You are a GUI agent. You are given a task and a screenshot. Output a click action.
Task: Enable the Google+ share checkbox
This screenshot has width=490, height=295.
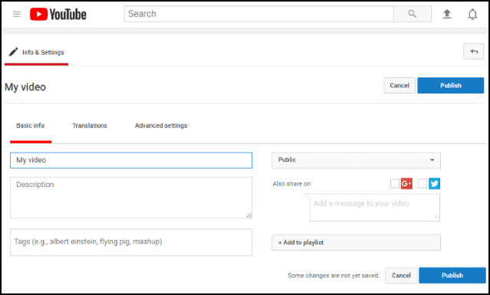[x=395, y=184]
